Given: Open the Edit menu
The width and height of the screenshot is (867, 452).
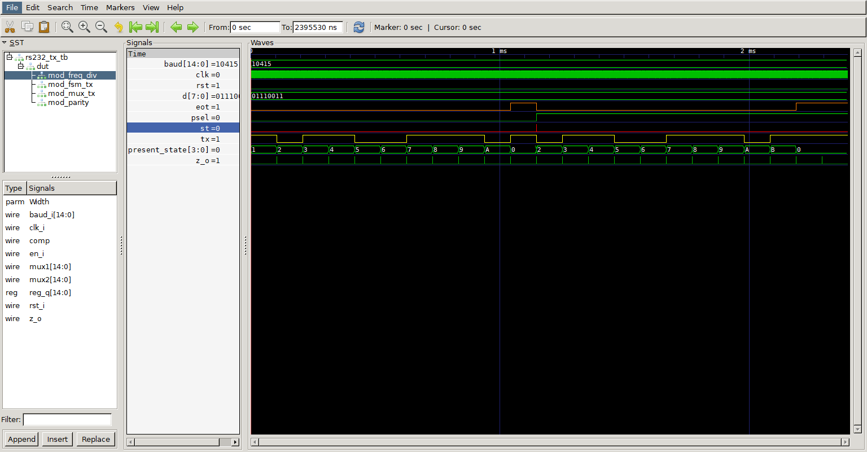Looking at the screenshot, I should pyautogui.click(x=33, y=7).
